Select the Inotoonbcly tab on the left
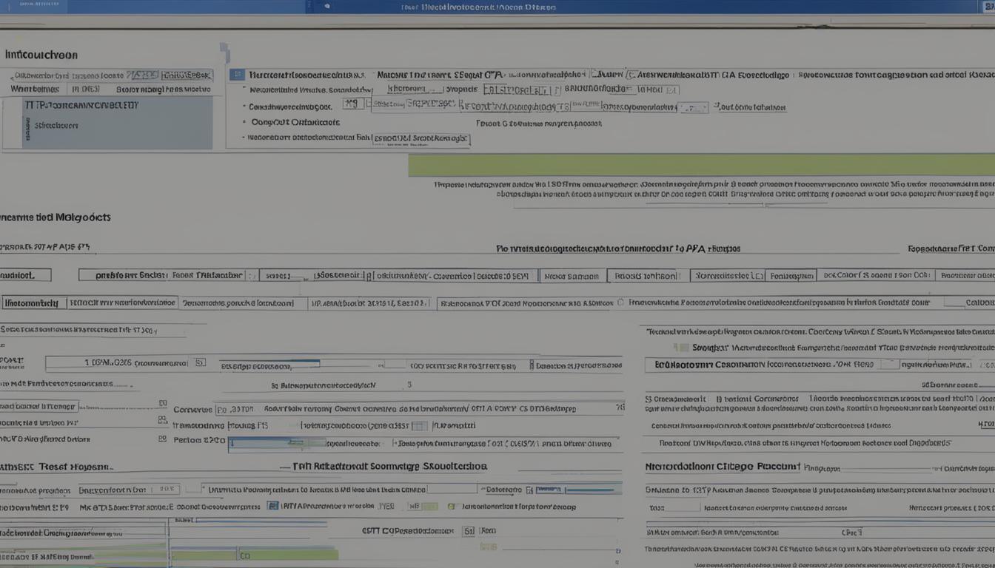995x568 pixels. click(x=31, y=303)
